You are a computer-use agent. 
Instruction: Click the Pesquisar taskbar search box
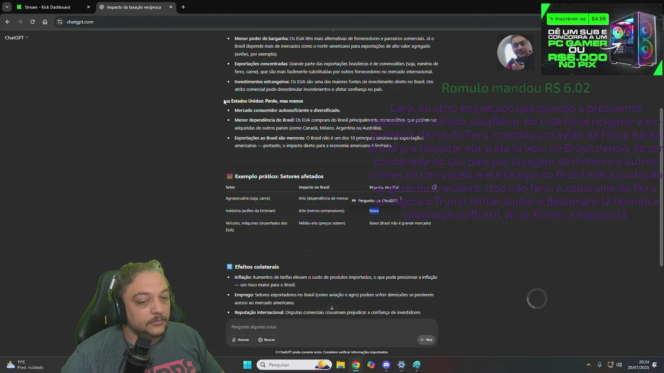pos(294,365)
